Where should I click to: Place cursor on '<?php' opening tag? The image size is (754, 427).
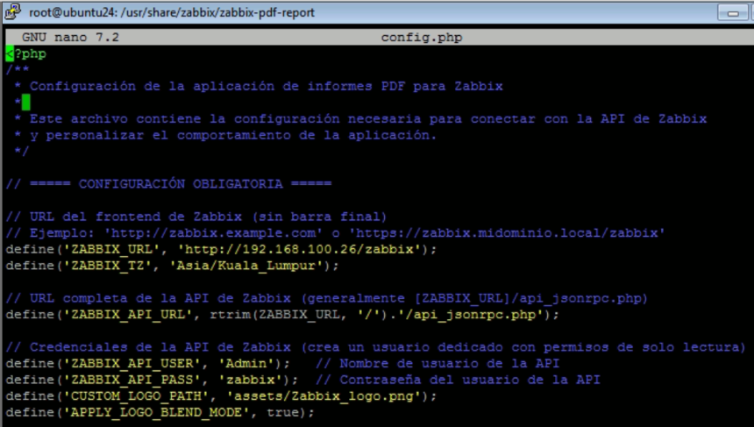(26, 53)
